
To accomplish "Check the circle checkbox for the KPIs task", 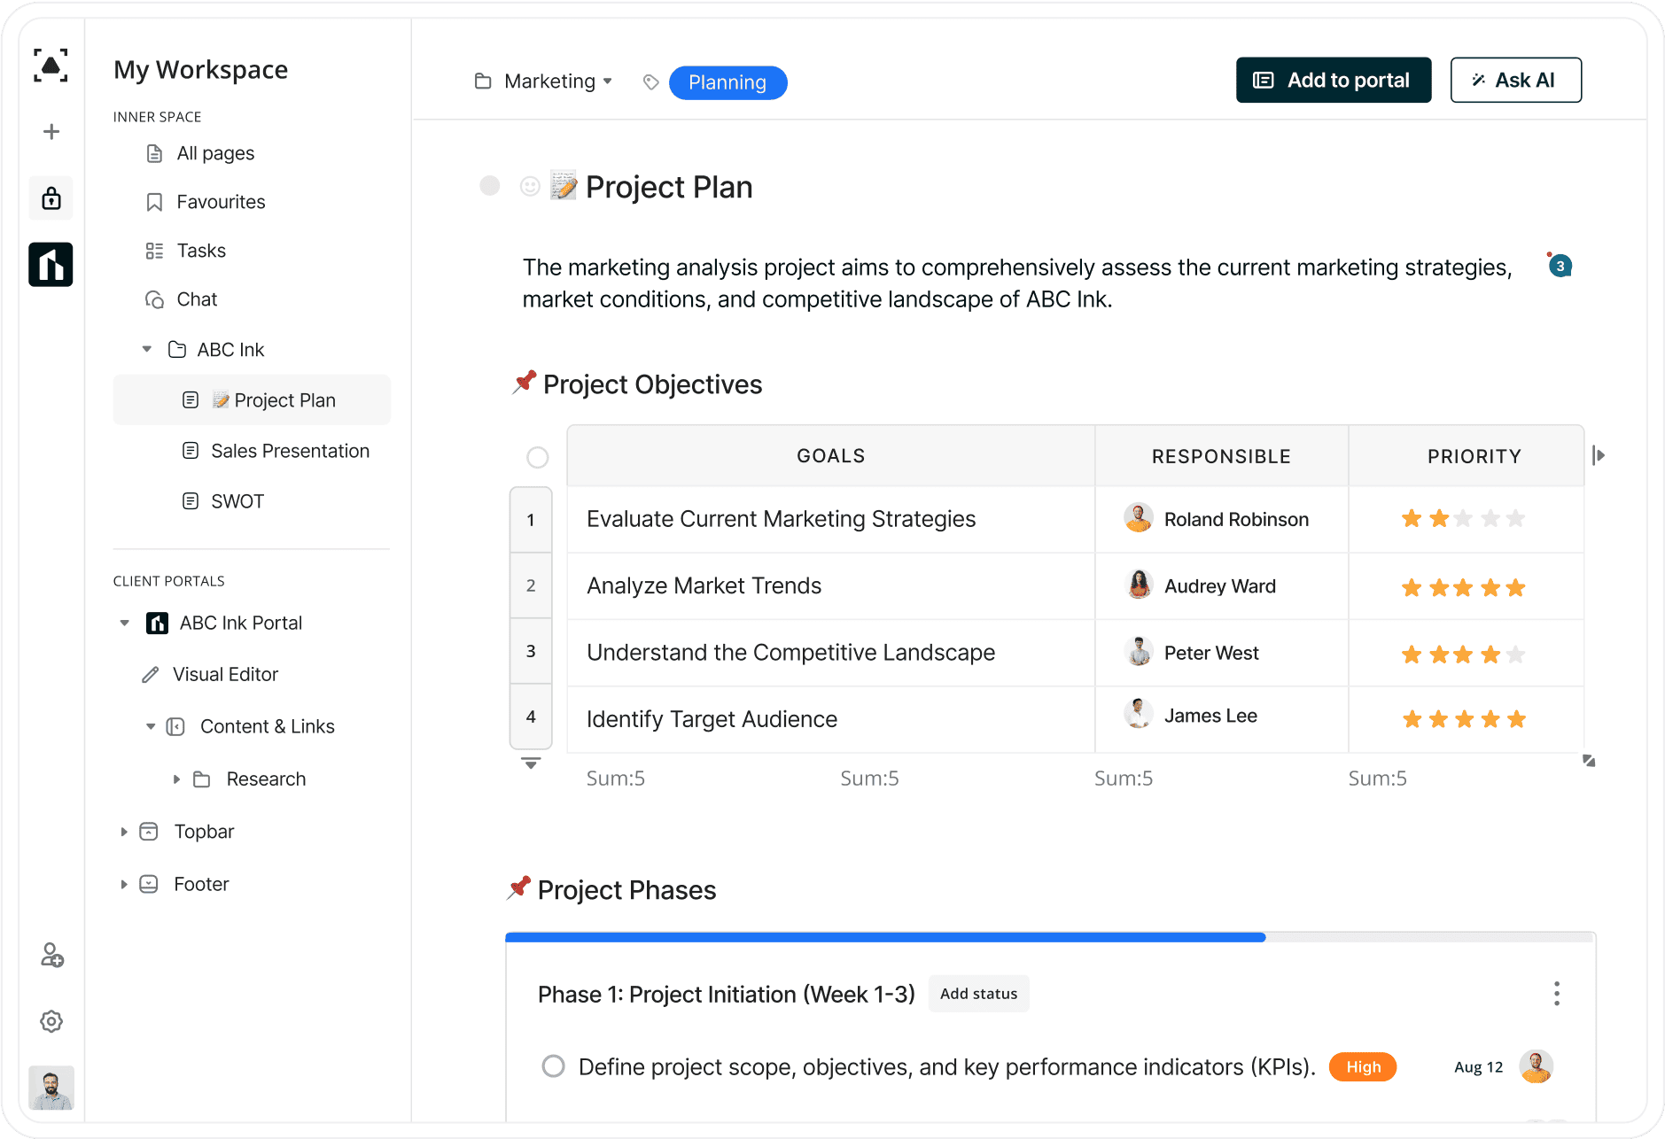I will tap(553, 1066).
